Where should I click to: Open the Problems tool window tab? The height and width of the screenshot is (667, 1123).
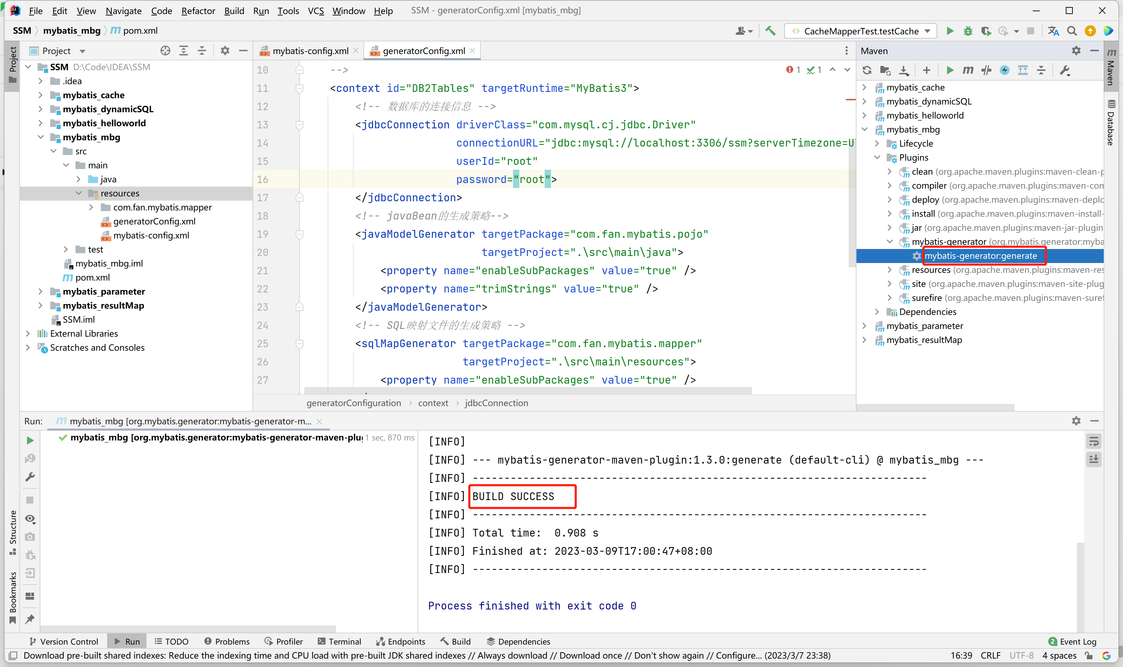[x=227, y=641]
